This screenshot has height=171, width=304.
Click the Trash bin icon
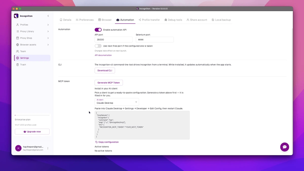click(17, 65)
